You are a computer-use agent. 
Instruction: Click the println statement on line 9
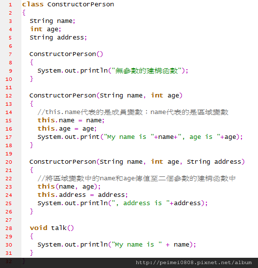point(113,71)
